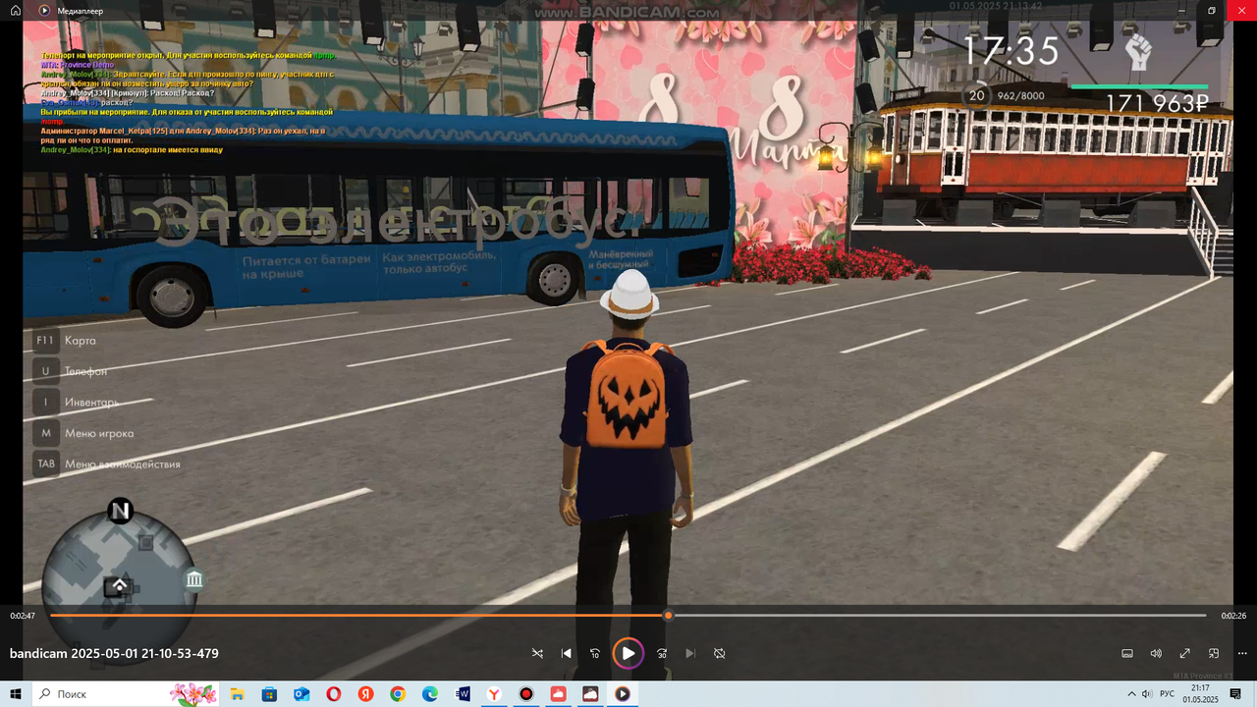The image size is (1257, 707).
Task: Open the volume control
Action: click(1156, 653)
